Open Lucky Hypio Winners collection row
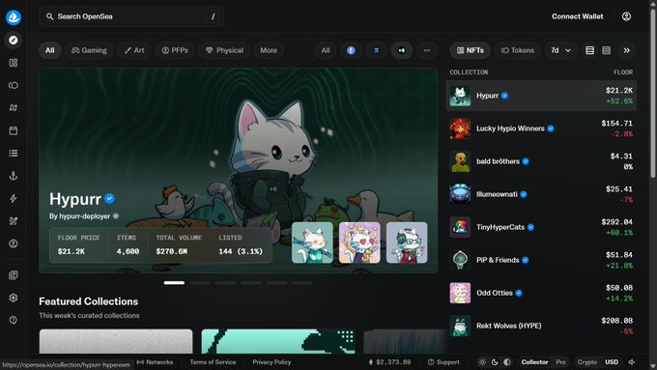The height and width of the screenshot is (370, 657). pos(541,128)
